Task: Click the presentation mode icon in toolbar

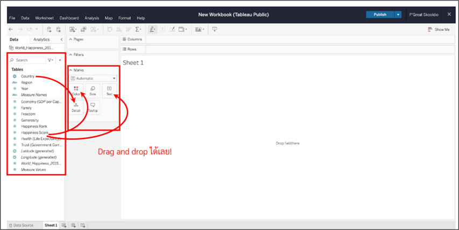Action: 215,30
